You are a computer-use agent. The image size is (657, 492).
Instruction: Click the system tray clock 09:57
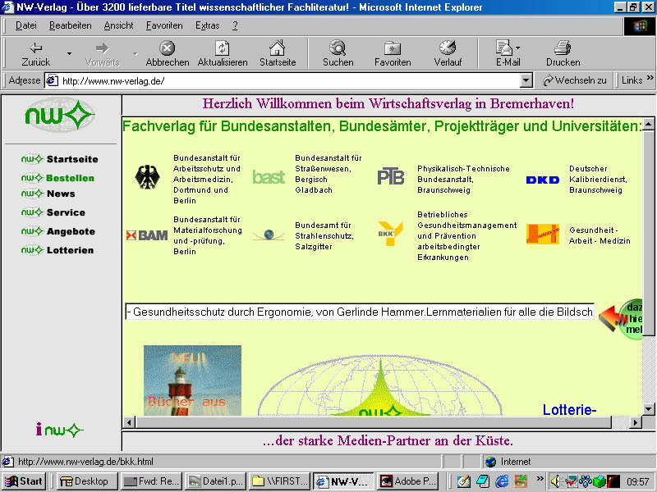pyautogui.click(x=638, y=482)
